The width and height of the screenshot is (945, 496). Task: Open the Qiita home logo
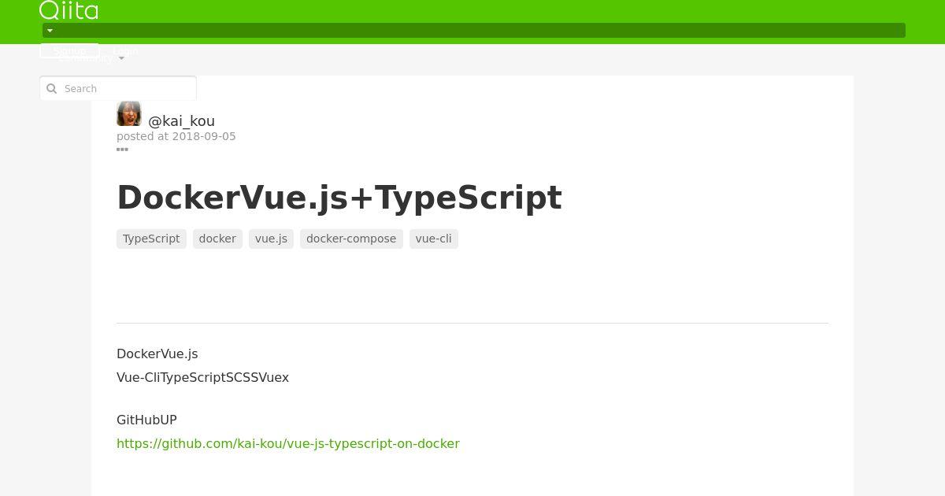[69, 10]
